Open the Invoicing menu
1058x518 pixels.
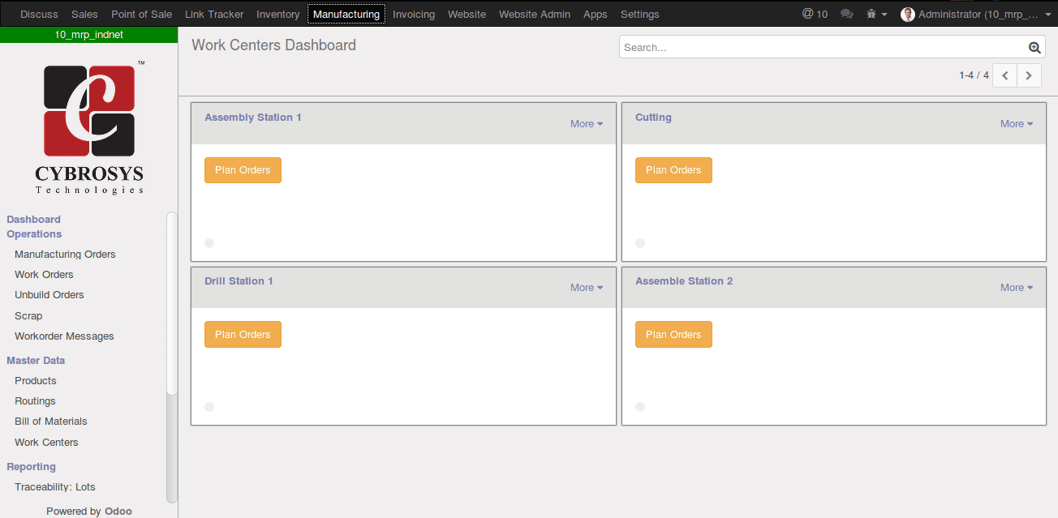click(x=414, y=14)
